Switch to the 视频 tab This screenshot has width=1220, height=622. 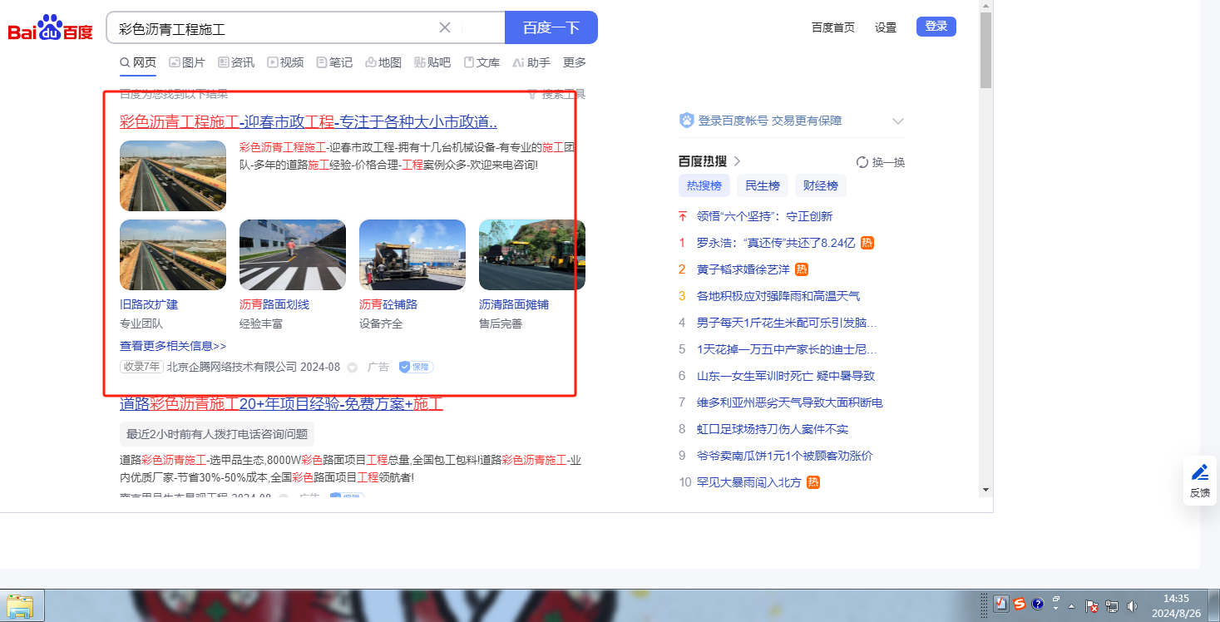285,62
